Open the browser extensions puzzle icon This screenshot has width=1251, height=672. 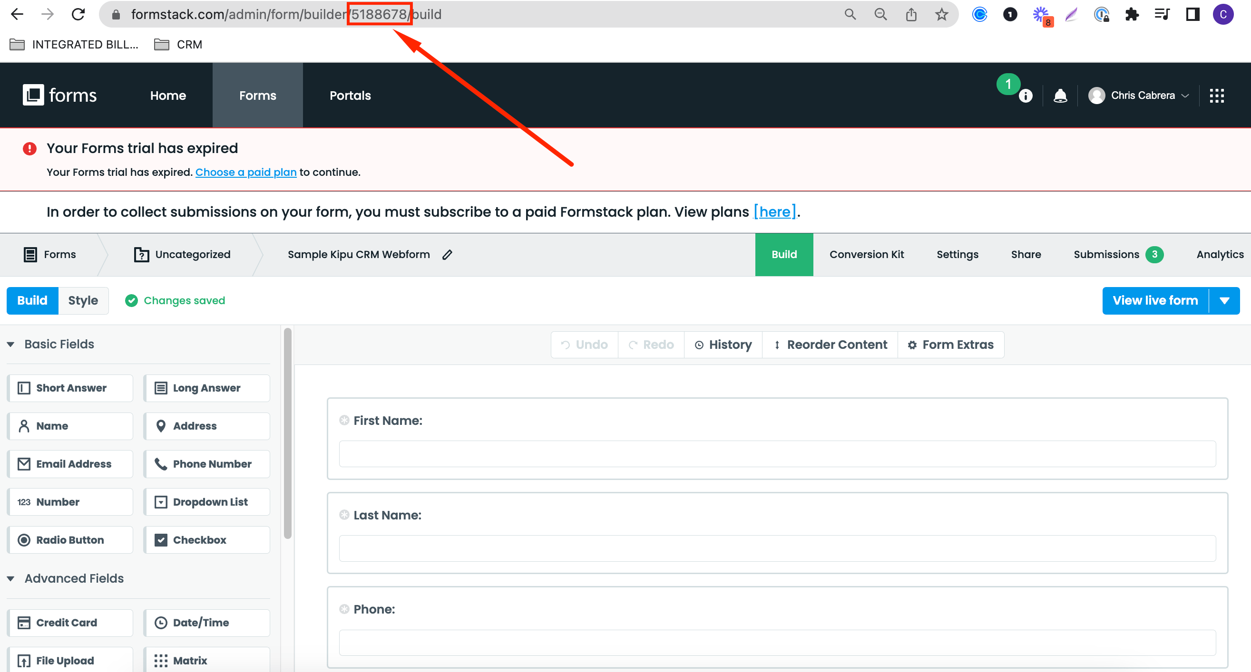[1132, 14]
